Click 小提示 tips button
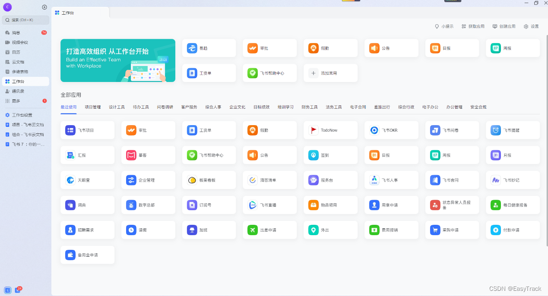The image size is (548, 296). pyautogui.click(x=444, y=26)
